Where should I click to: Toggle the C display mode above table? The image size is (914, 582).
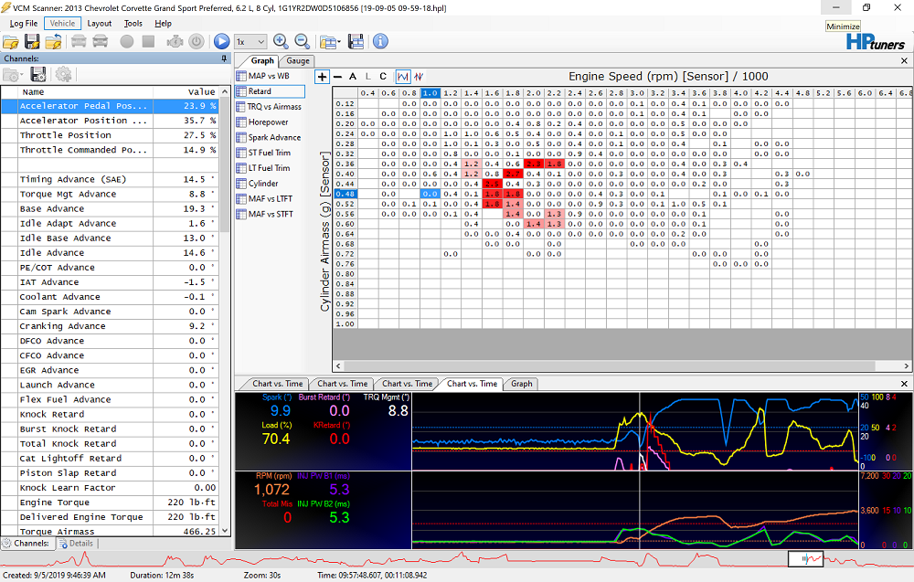coord(383,77)
